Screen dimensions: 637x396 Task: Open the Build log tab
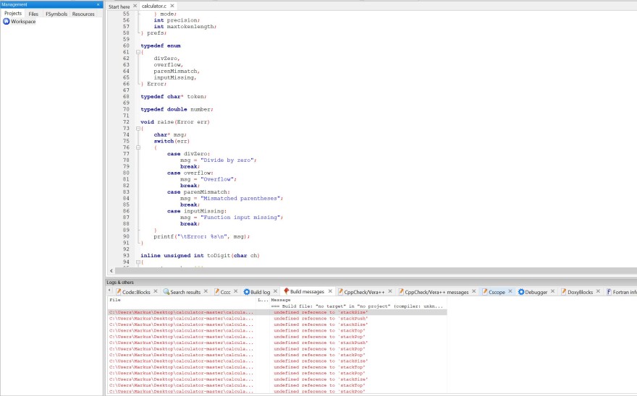[260, 292]
